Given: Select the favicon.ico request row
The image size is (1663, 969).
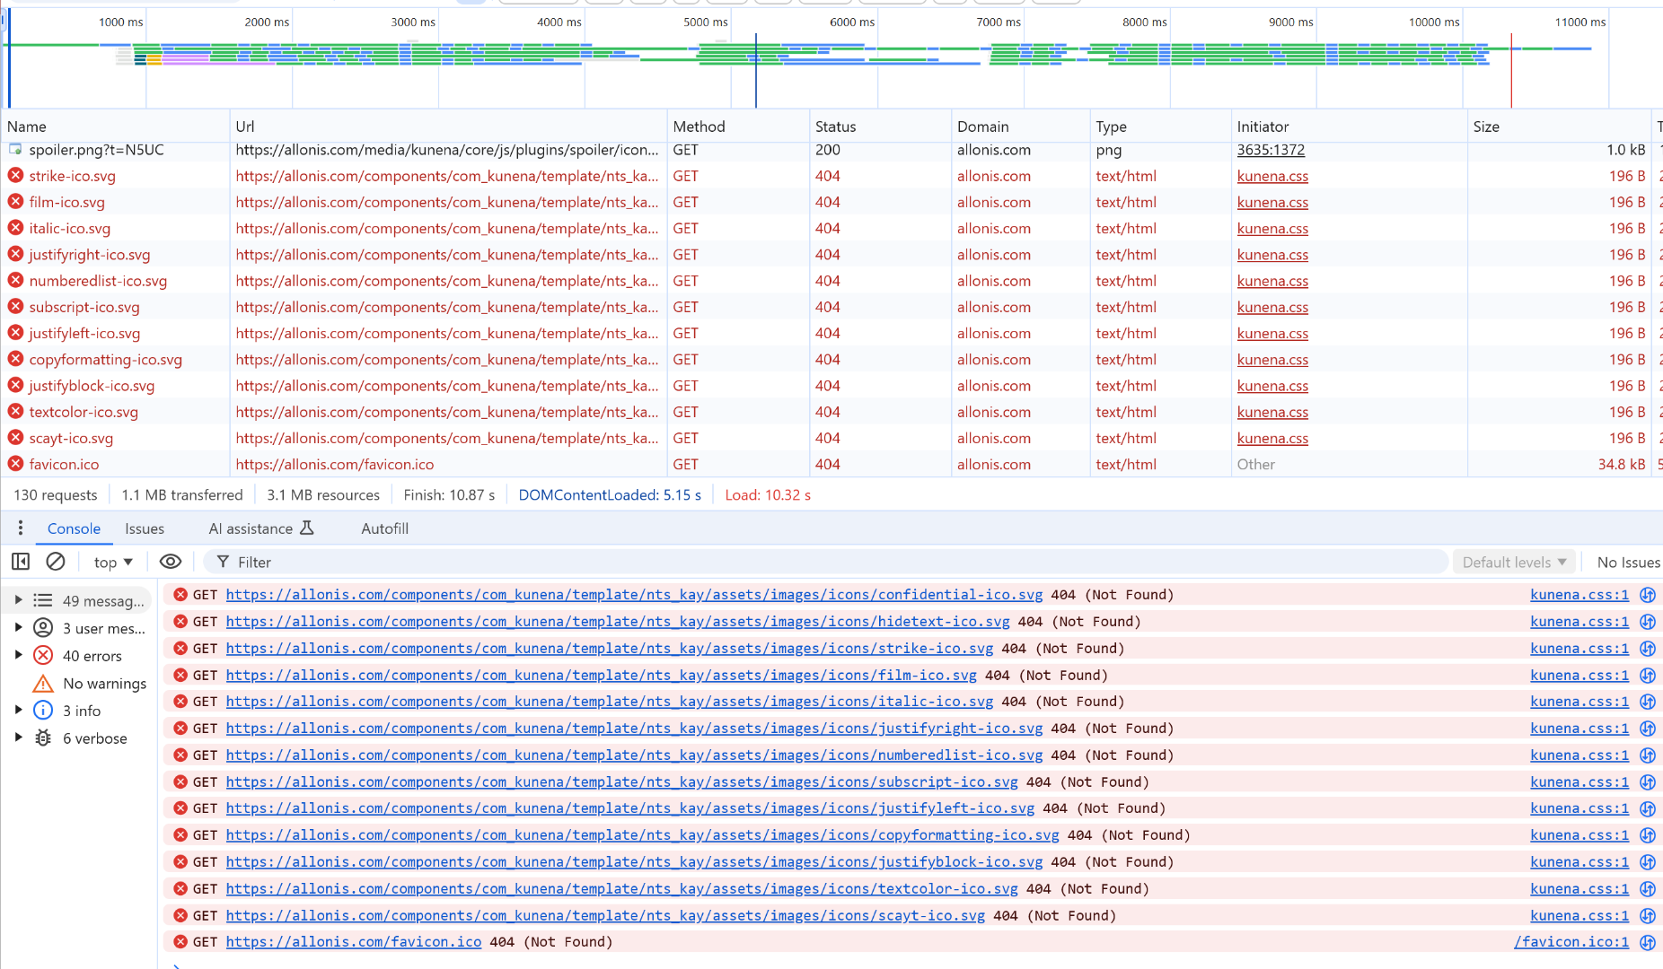Looking at the screenshot, I should point(831,465).
